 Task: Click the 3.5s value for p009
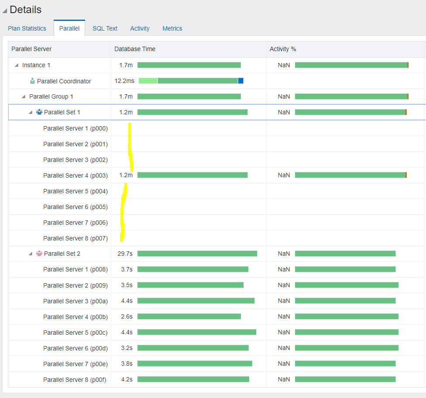pos(127,285)
